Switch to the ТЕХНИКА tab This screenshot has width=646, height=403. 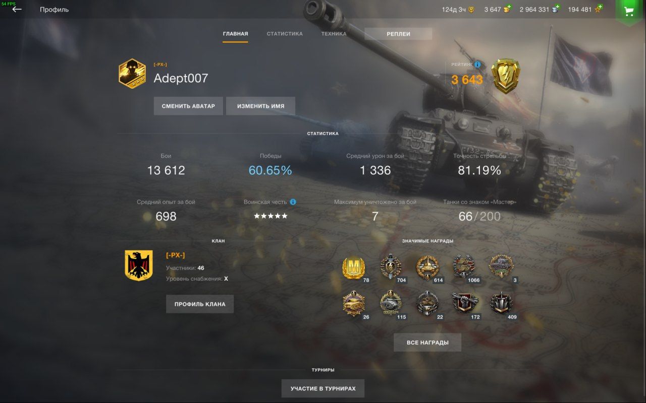point(334,34)
